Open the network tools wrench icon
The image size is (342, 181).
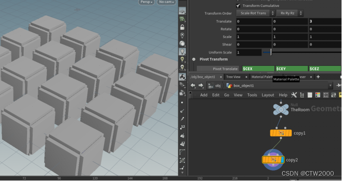pyautogui.click(x=294, y=95)
